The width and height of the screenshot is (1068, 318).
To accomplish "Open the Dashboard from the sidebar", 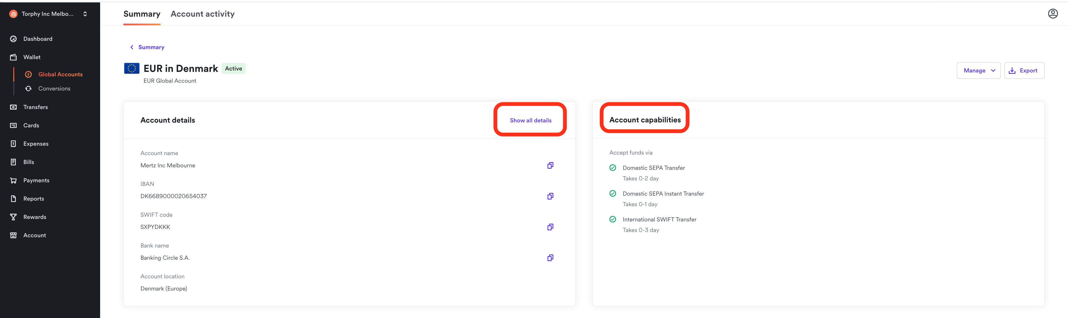I will point(38,39).
